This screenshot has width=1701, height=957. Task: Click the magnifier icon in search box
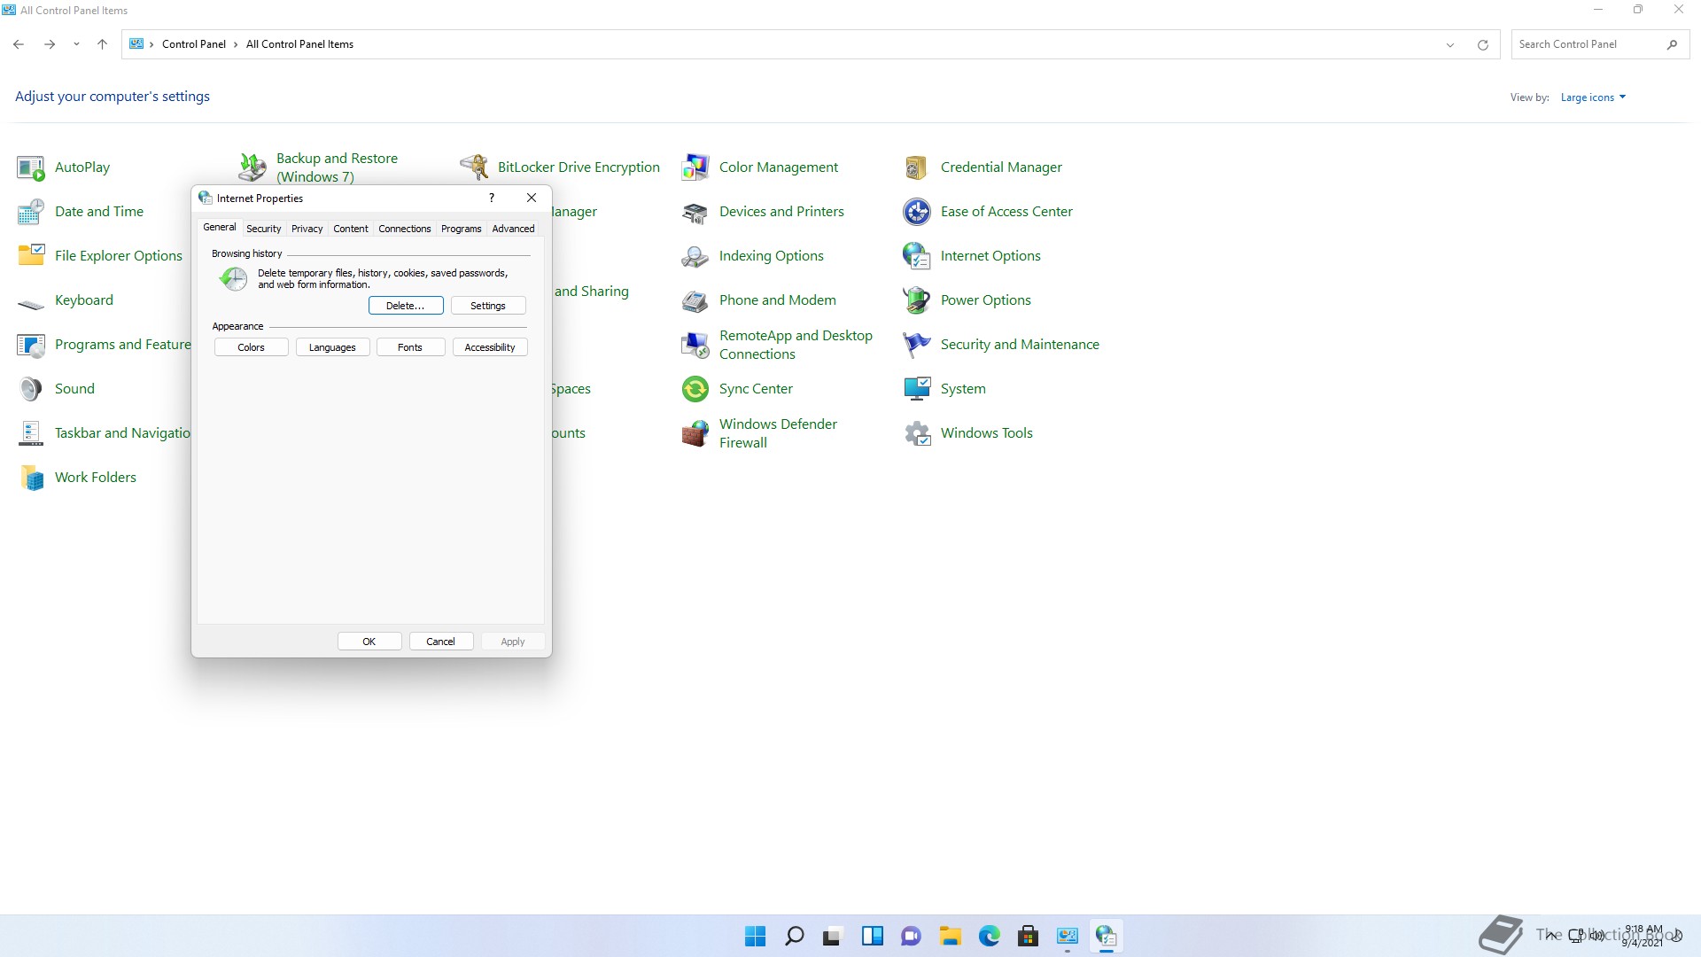[1672, 44]
